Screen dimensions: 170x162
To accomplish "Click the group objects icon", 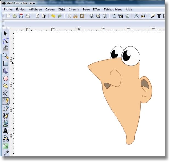I will pos(136,16).
